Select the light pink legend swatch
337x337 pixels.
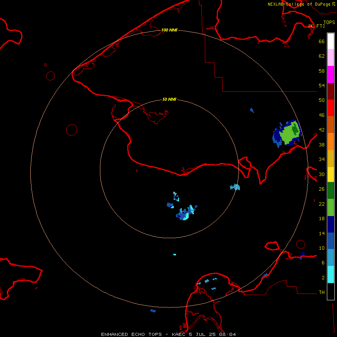pos(331,58)
